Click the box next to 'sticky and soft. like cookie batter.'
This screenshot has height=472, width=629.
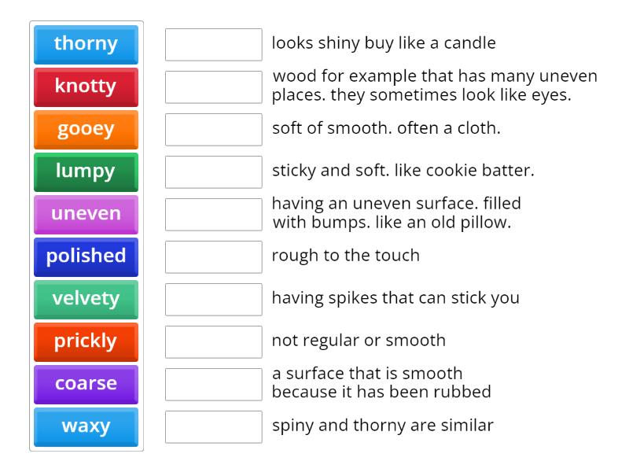coord(214,172)
